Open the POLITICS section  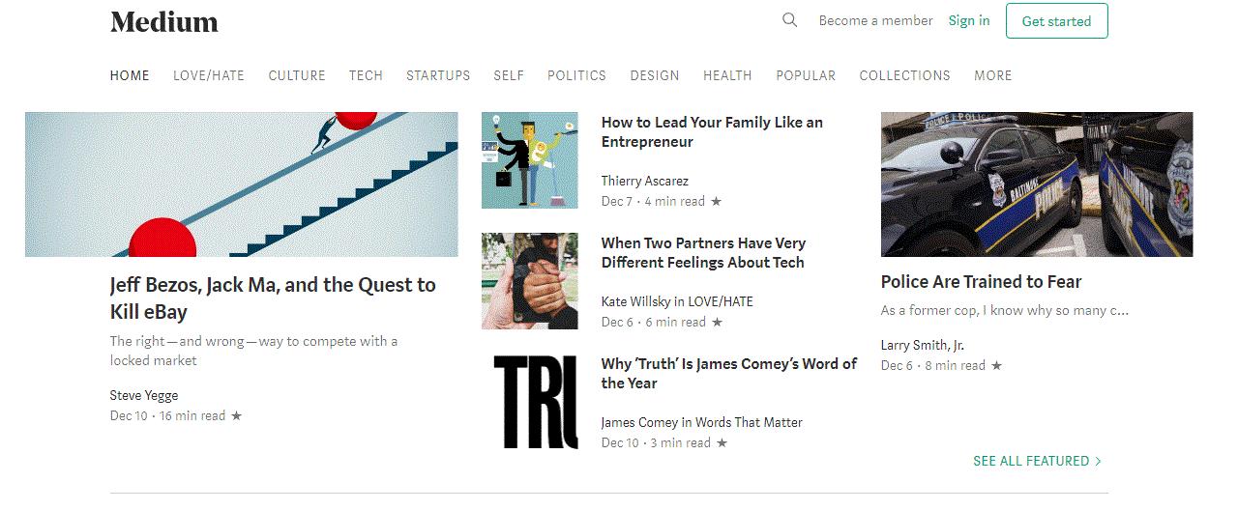tap(576, 75)
